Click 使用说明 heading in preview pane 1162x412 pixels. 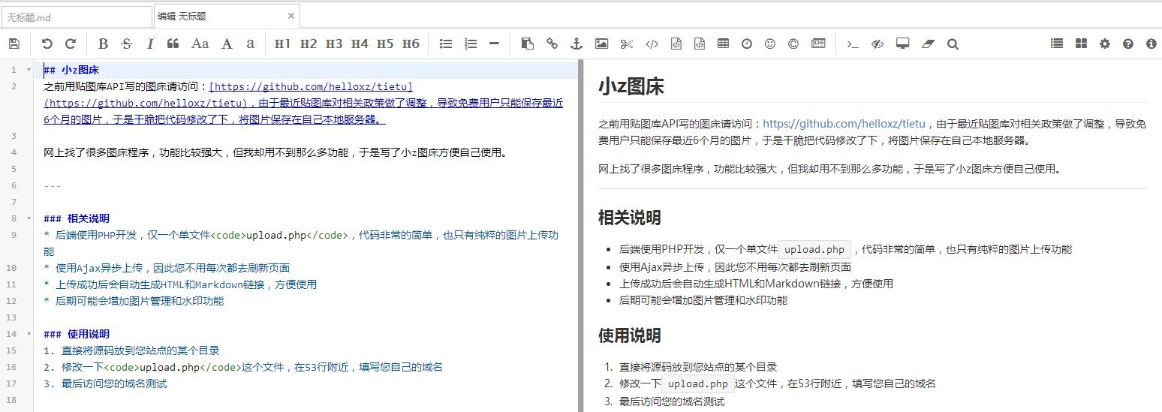pyautogui.click(x=630, y=335)
